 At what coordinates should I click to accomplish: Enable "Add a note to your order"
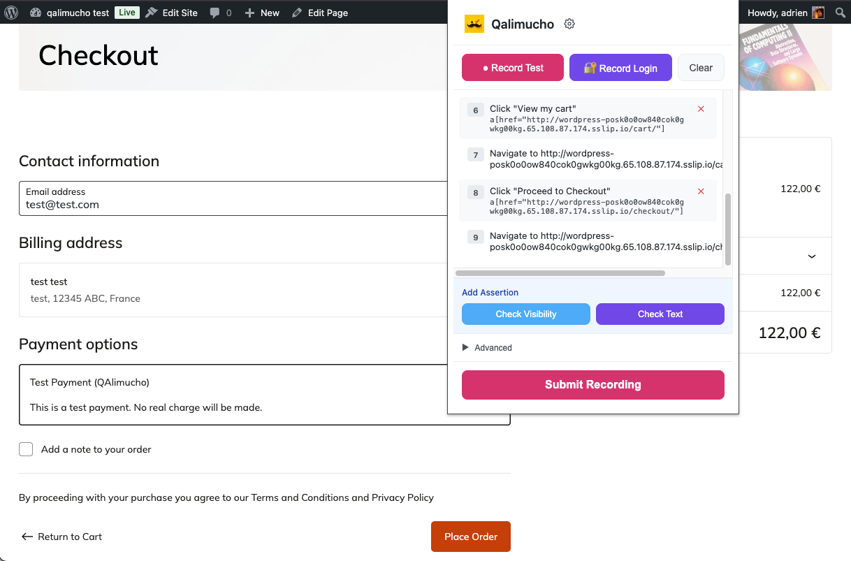click(26, 449)
